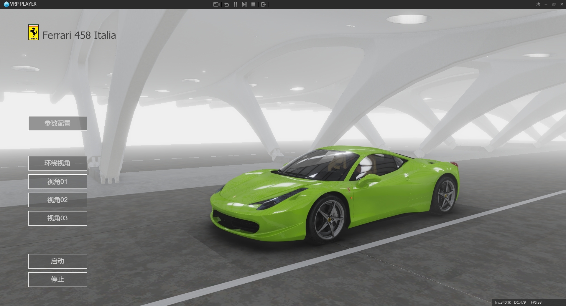Viewport: 566px width, 306px height.
Task: Click the Ferrari prancing horse logo
Action: click(33, 32)
